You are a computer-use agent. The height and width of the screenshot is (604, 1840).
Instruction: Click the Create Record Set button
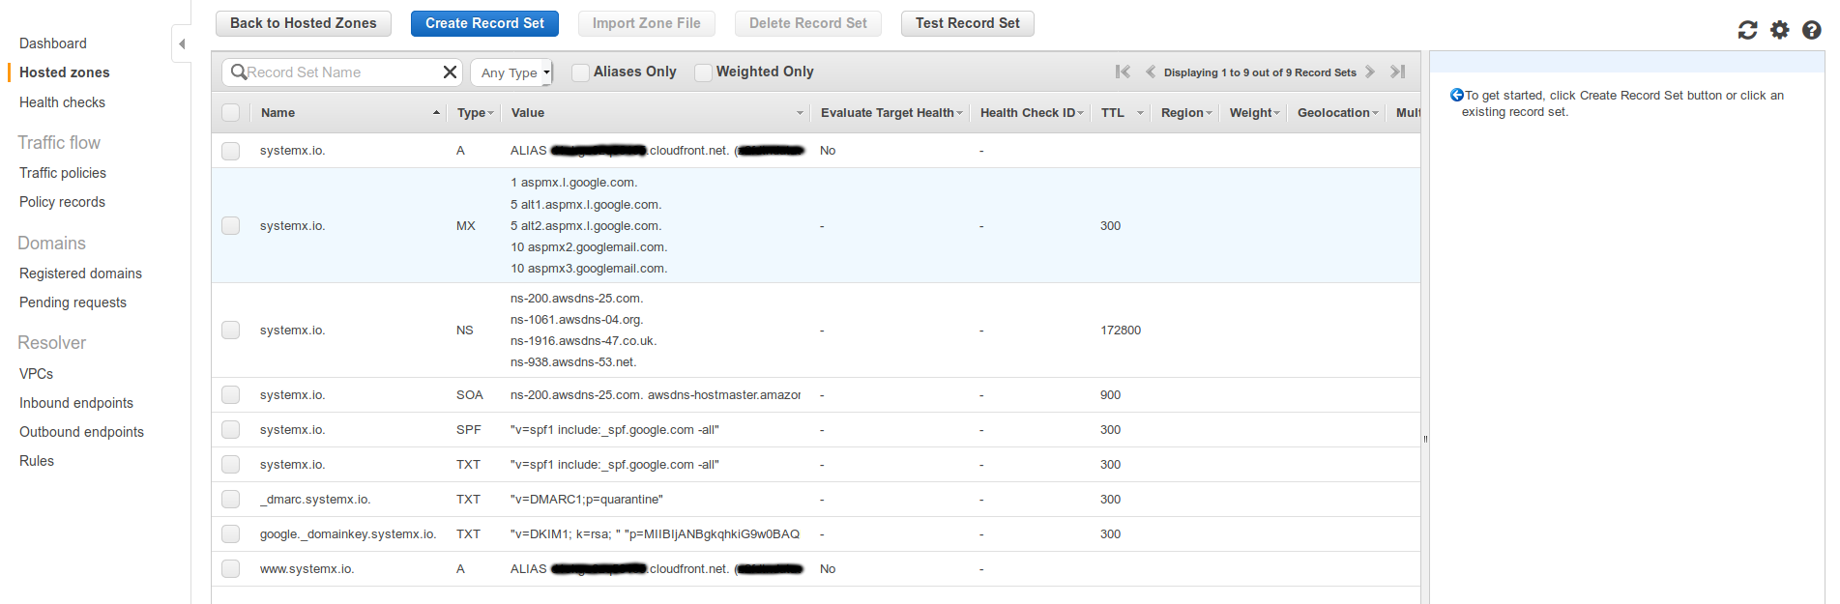coord(484,23)
